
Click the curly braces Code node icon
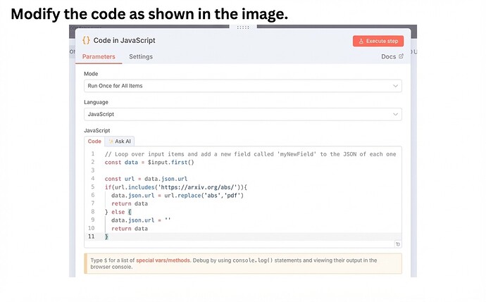[85, 41]
